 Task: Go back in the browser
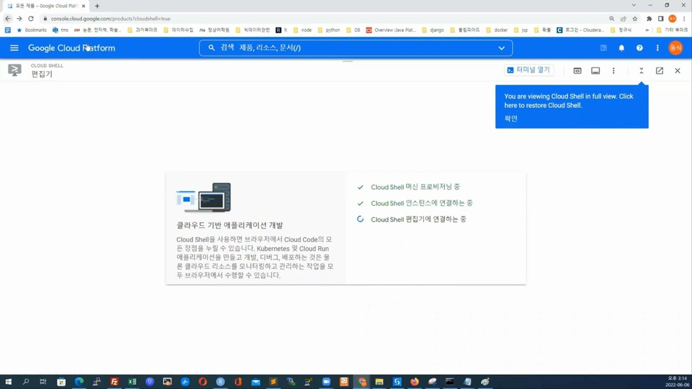click(x=8, y=18)
